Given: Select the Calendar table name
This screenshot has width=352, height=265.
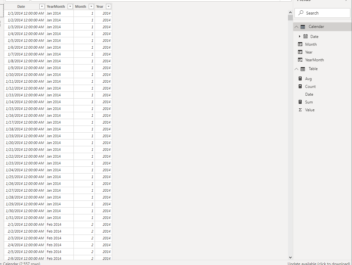Looking at the screenshot, I should point(316,27).
